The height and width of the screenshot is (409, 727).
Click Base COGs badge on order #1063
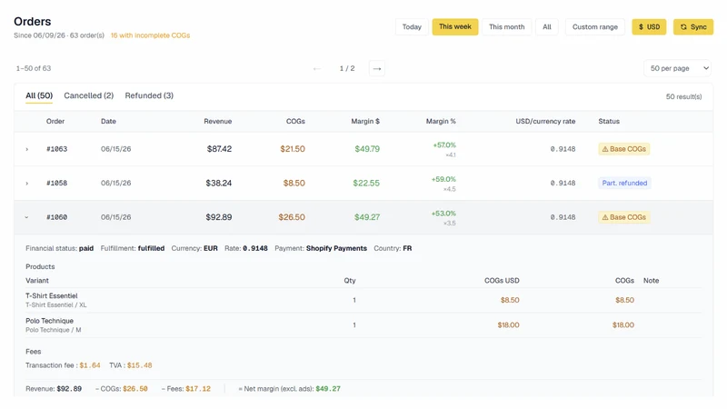click(x=623, y=149)
